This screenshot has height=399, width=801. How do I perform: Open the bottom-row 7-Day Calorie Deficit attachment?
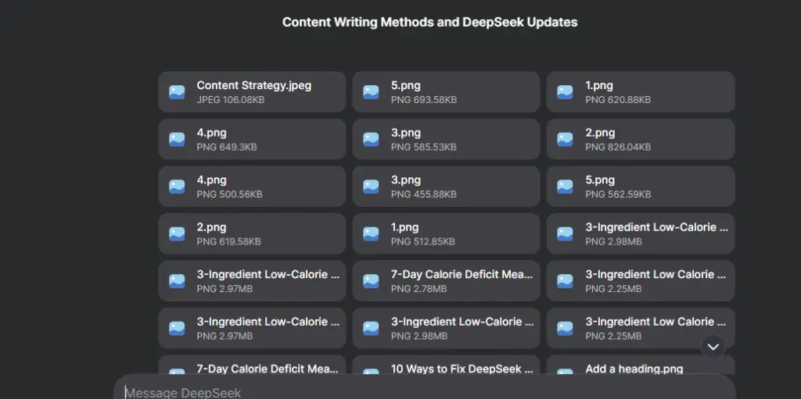pos(252,365)
